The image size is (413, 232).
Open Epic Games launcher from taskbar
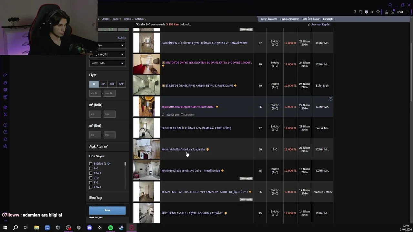(x=79, y=228)
